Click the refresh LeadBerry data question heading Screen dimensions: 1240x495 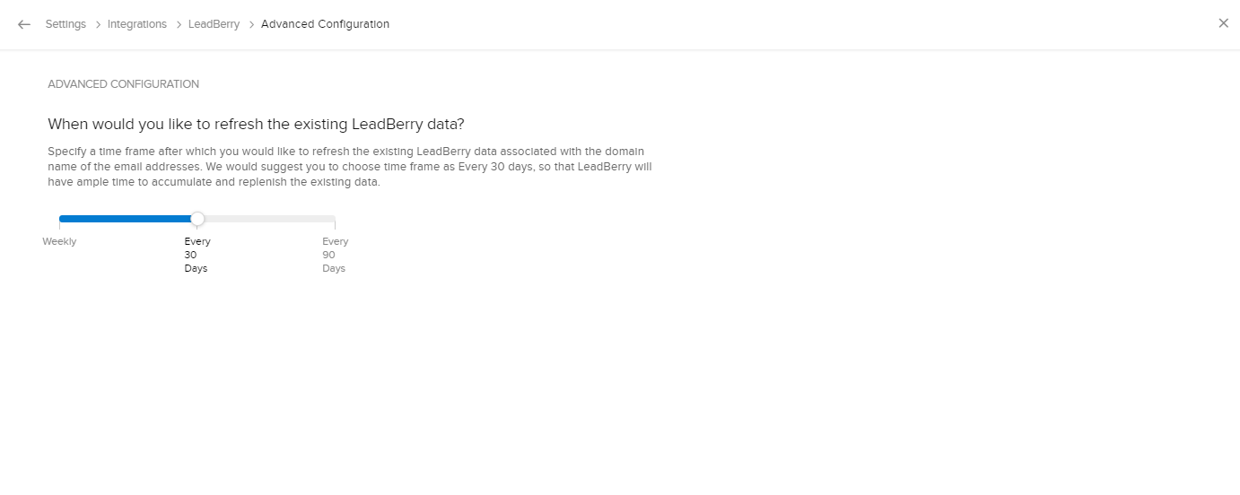256,124
